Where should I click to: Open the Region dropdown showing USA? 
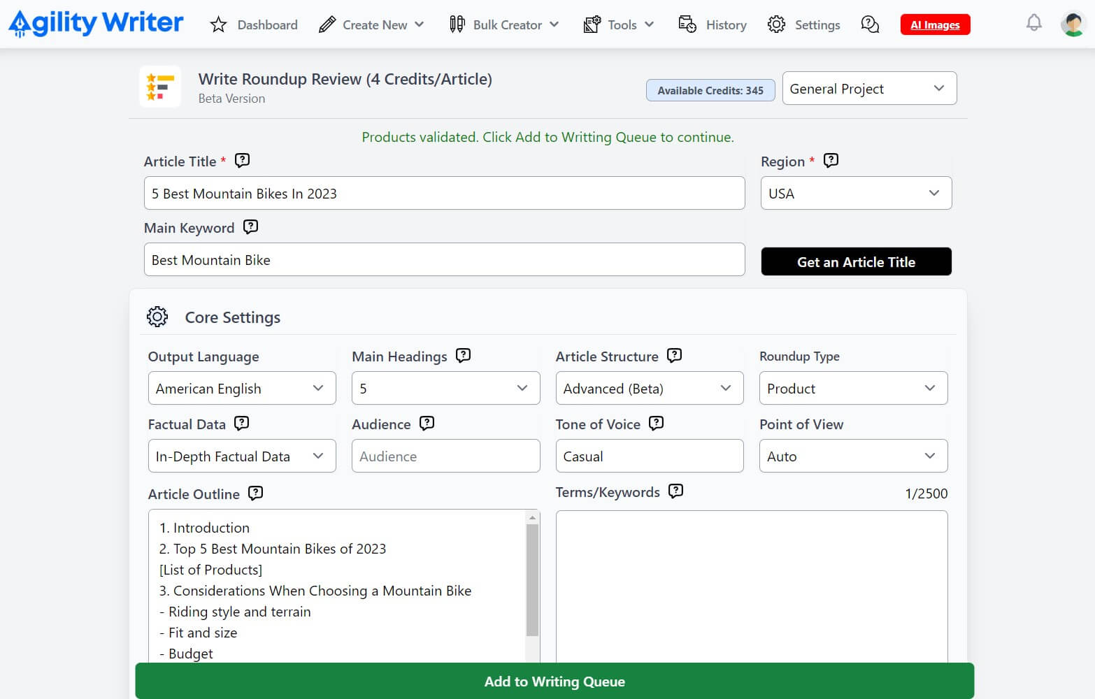click(855, 194)
